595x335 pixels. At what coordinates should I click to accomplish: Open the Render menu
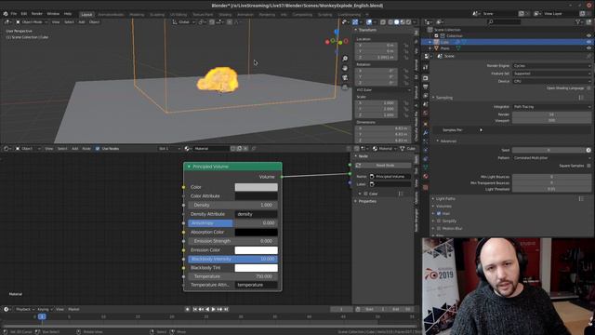coord(37,14)
